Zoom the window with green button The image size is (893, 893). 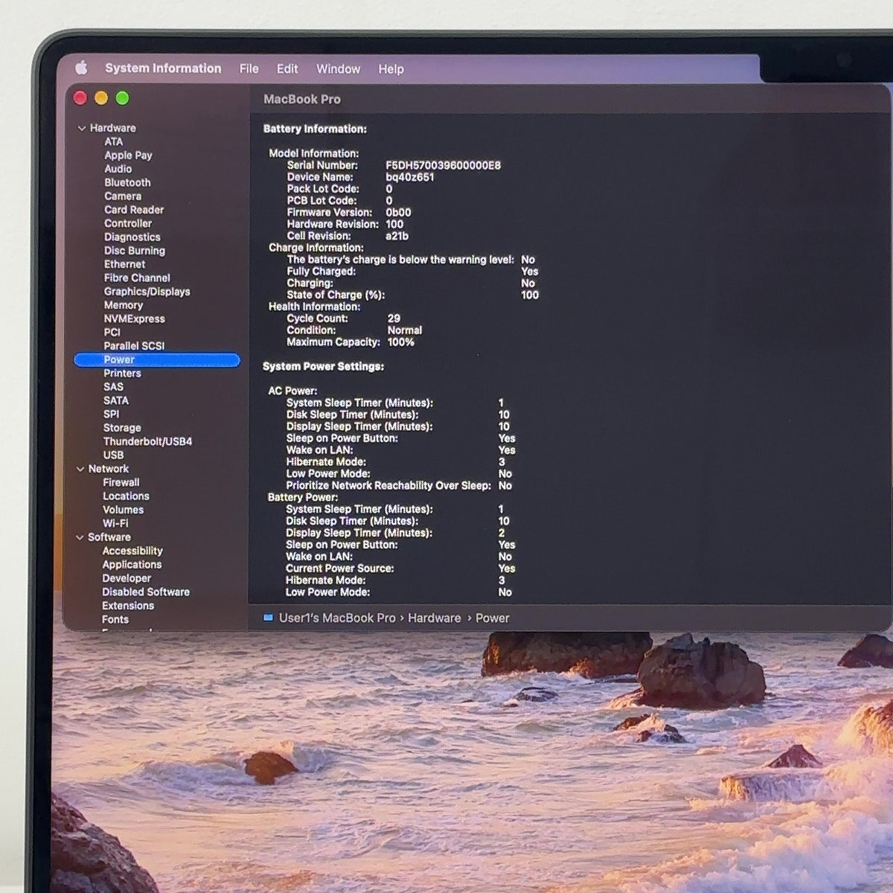122,98
